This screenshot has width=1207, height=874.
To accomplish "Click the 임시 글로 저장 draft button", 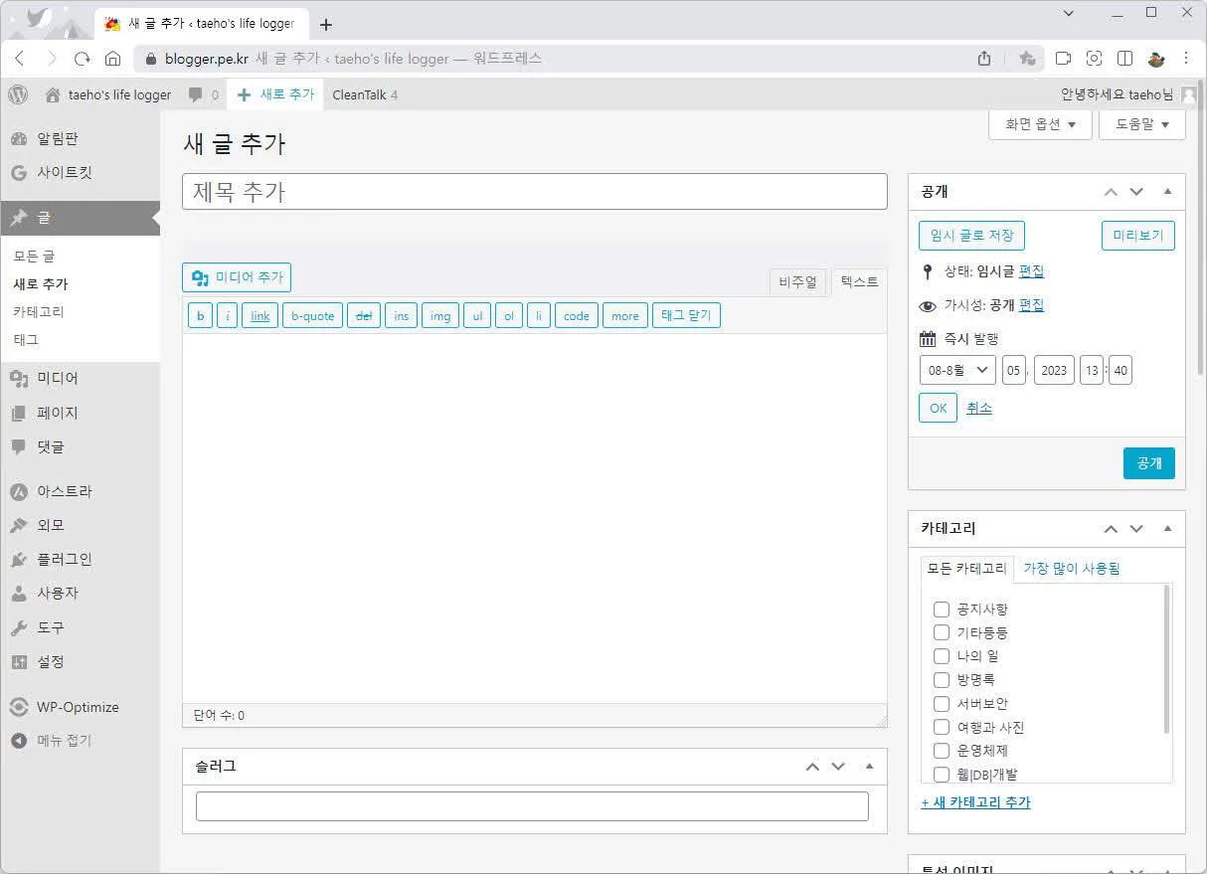I will coord(971,236).
